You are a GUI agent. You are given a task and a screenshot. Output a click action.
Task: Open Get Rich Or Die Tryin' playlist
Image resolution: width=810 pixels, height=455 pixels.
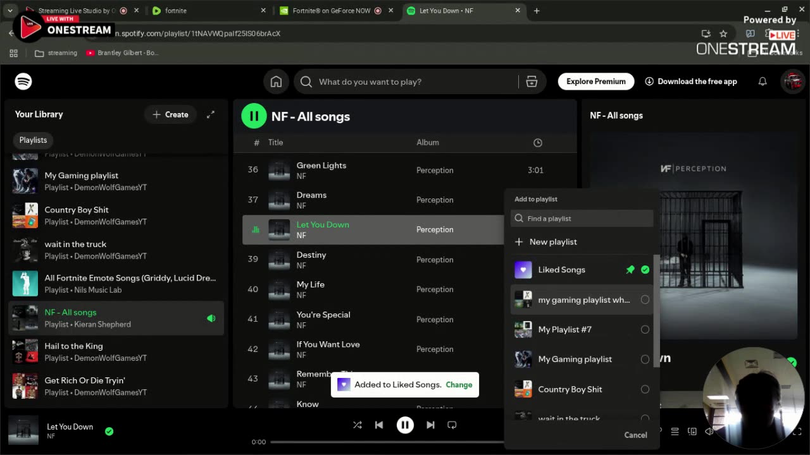point(116,386)
